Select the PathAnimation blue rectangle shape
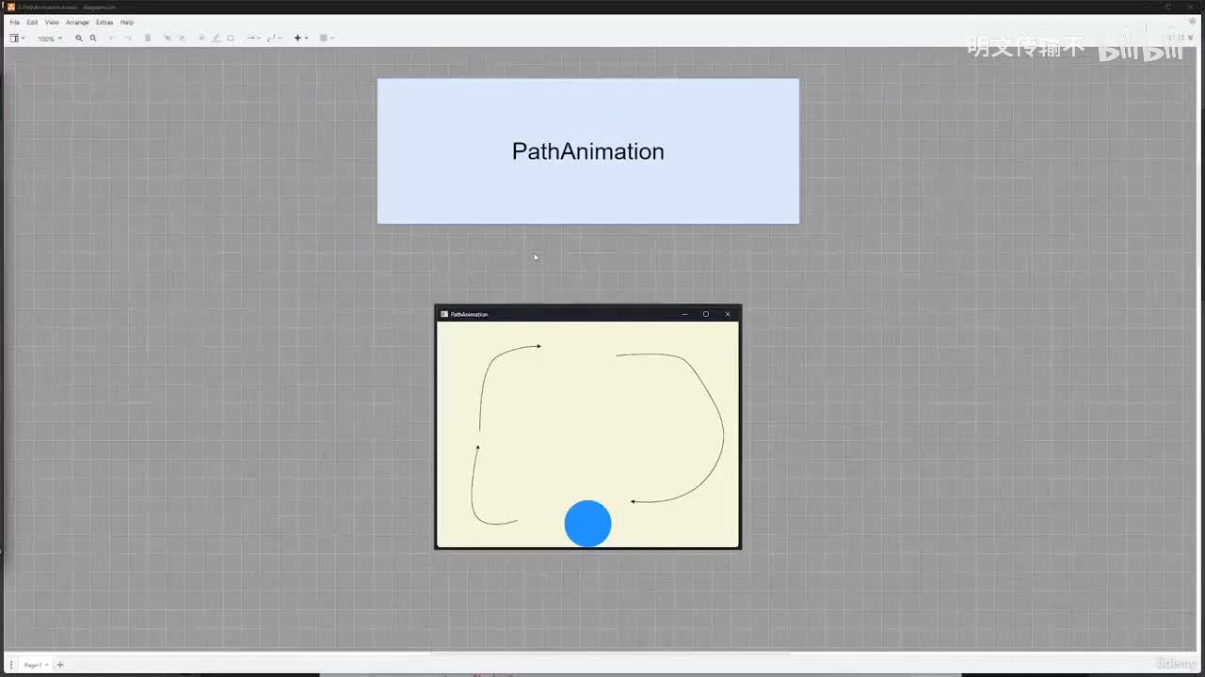This screenshot has width=1205, height=677. [588, 150]
